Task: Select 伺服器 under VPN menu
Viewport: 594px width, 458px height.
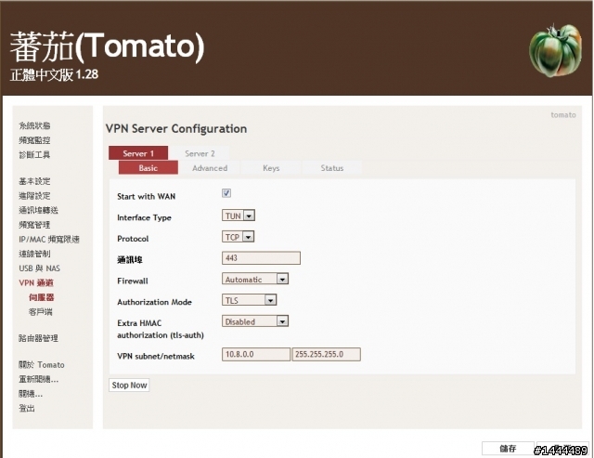Action: click(x=41, y=297)
